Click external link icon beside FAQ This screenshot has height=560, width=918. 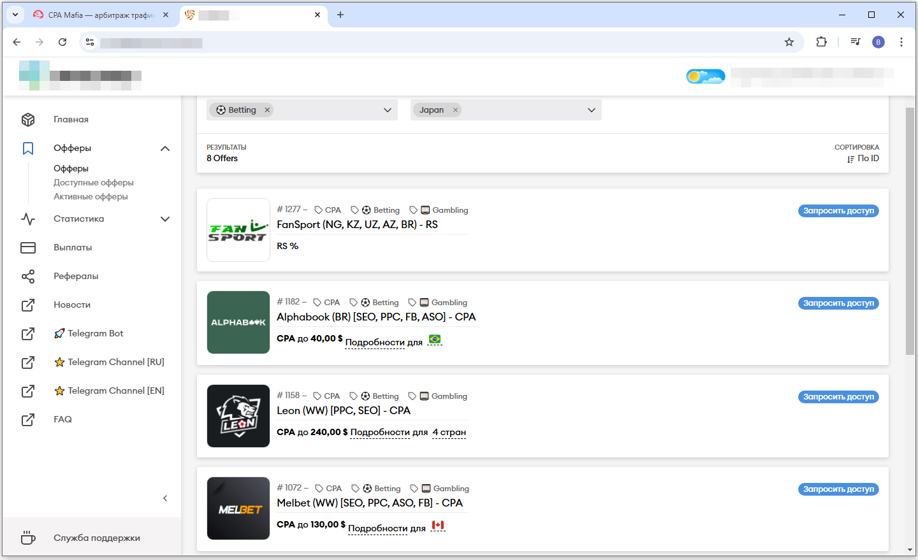[28, 420]
